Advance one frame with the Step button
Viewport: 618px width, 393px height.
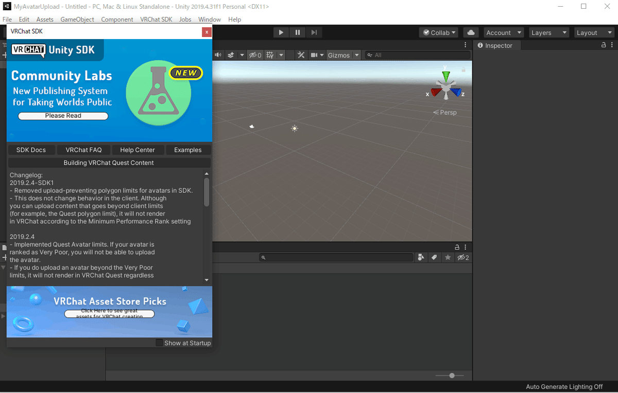click(314, 32)
